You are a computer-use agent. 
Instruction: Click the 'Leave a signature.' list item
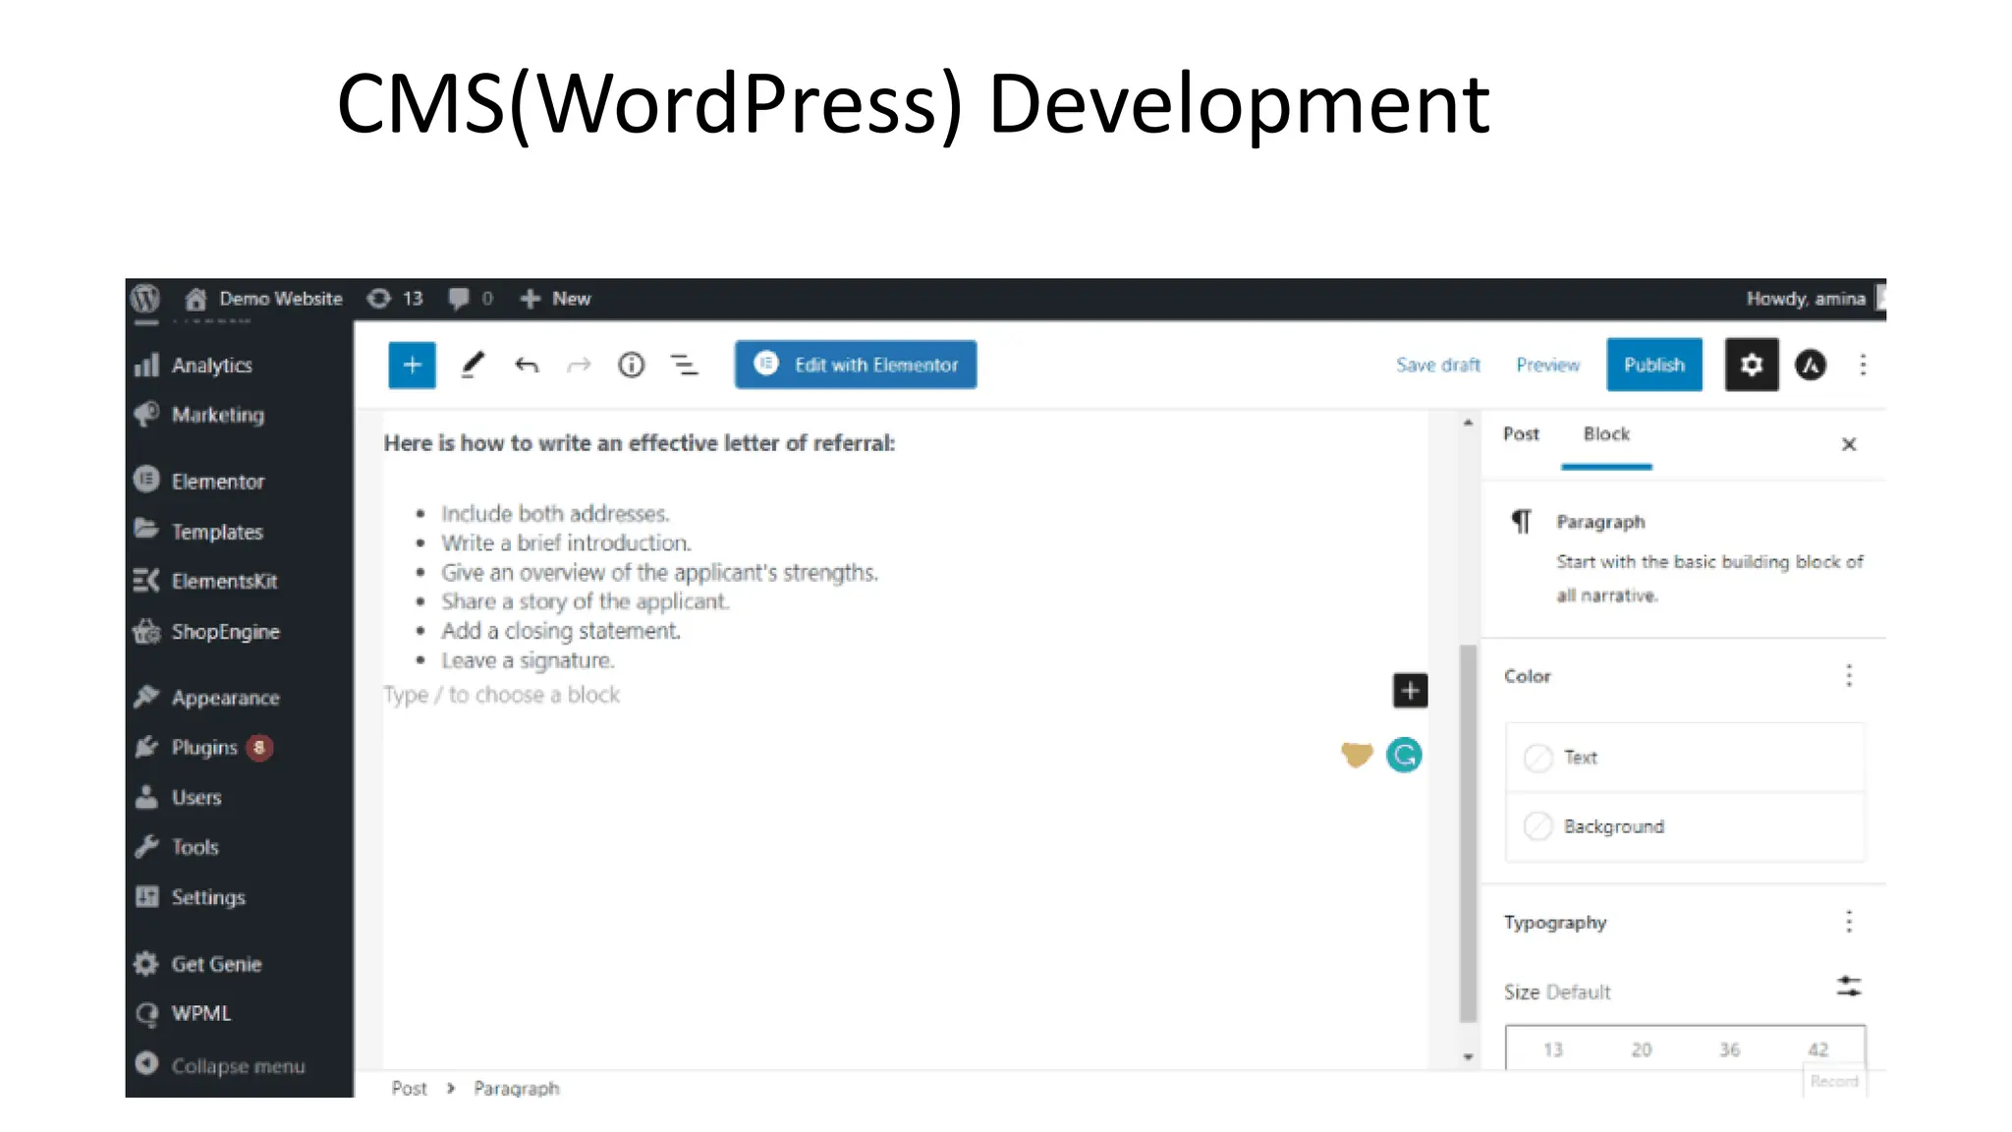[528, 660]
